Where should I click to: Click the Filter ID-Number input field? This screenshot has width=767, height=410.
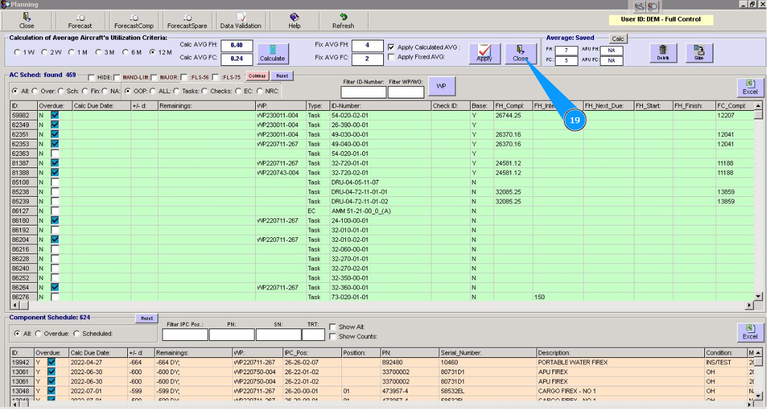(364, 93)
